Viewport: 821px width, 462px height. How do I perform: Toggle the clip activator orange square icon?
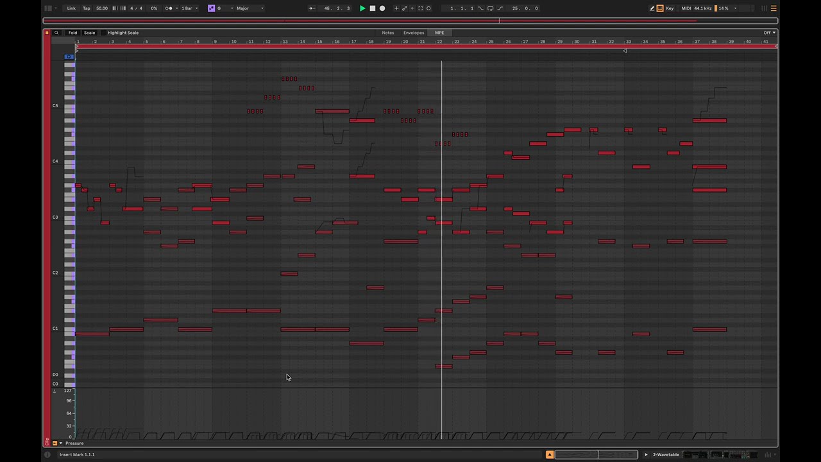47,33
